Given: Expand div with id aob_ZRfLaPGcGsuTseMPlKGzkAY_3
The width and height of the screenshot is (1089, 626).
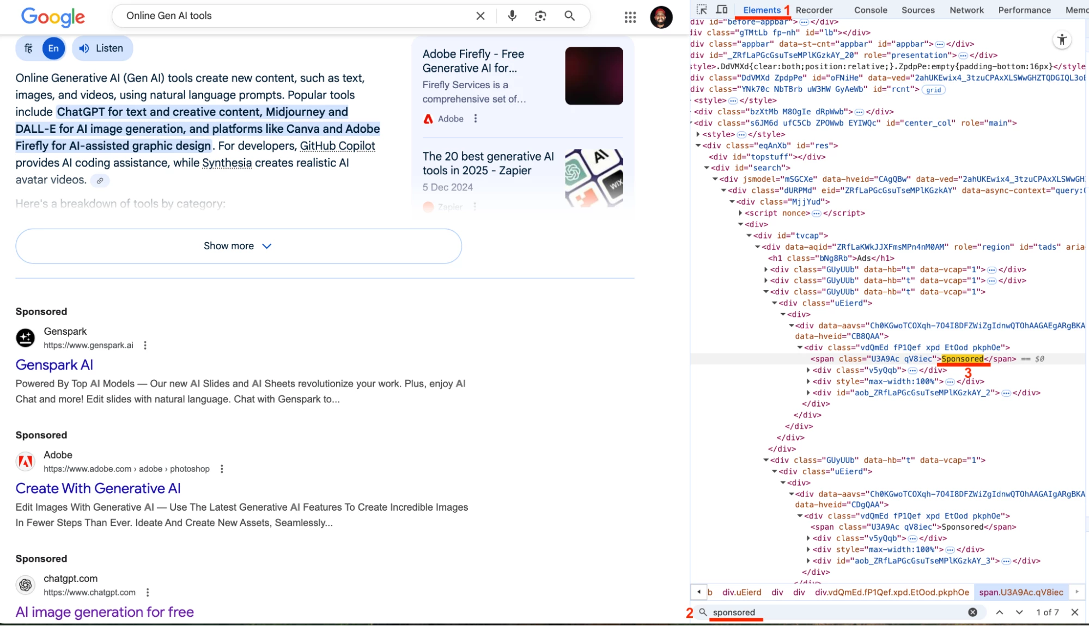Looking at the screenshot, I should pyautogui.click(x=808, y=561).
